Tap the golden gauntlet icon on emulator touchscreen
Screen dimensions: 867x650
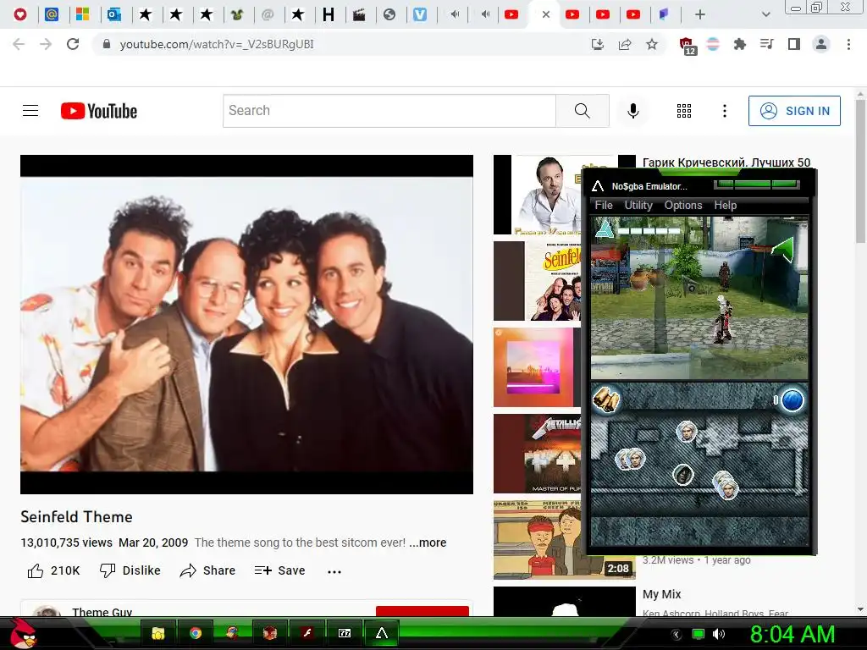coord(606,399)
